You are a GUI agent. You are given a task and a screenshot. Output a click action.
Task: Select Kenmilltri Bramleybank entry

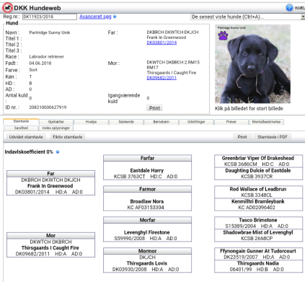(258, 201)
